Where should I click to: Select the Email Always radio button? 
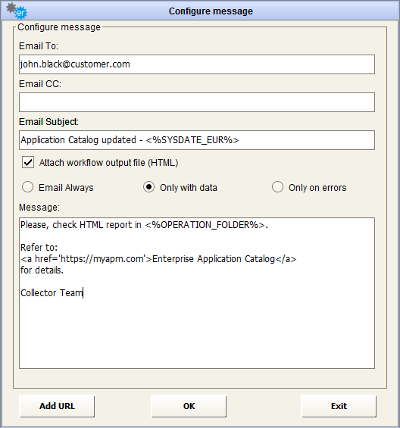[x=27, y=187]
